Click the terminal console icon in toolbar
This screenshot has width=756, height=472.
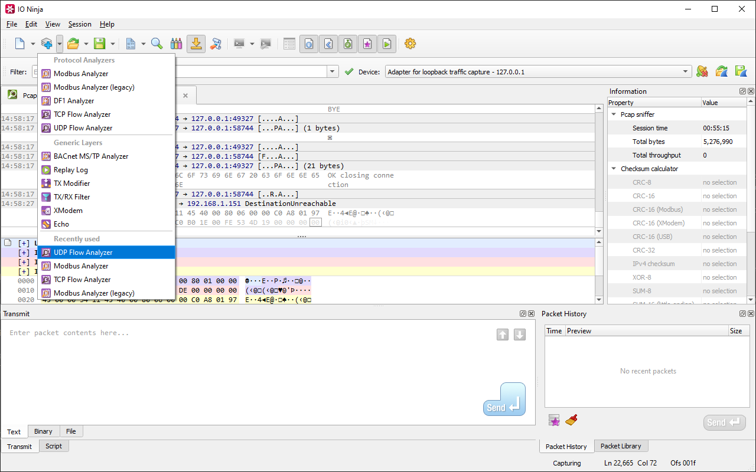[x=239, y=44]
